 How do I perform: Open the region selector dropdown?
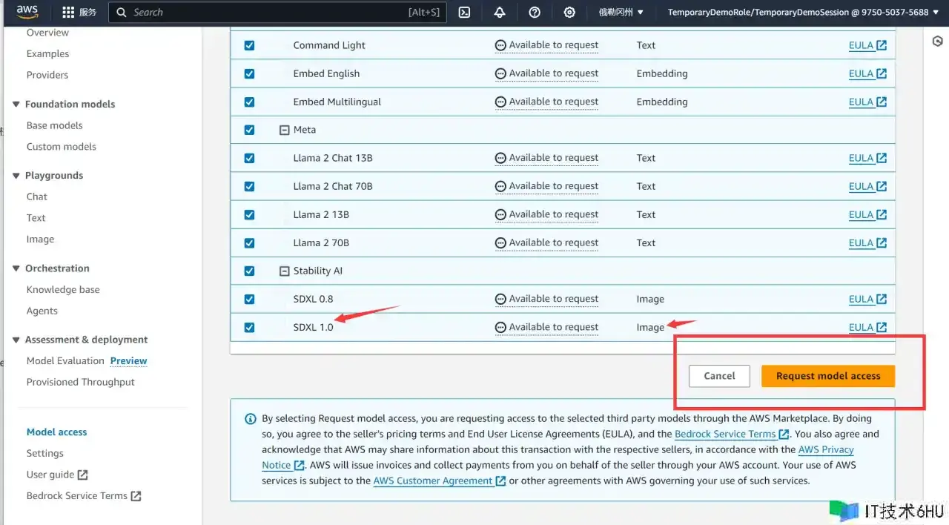pos(621,13)
